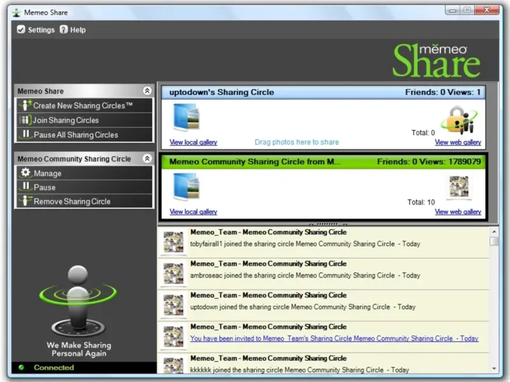Open View web gallery for uptodown's circle

[458, 142]
